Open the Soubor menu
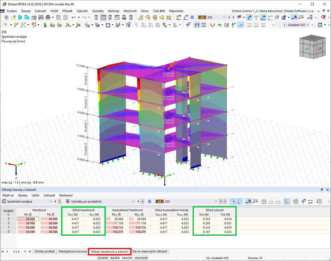This screenshot has width=331, height=261. point(12,11)
